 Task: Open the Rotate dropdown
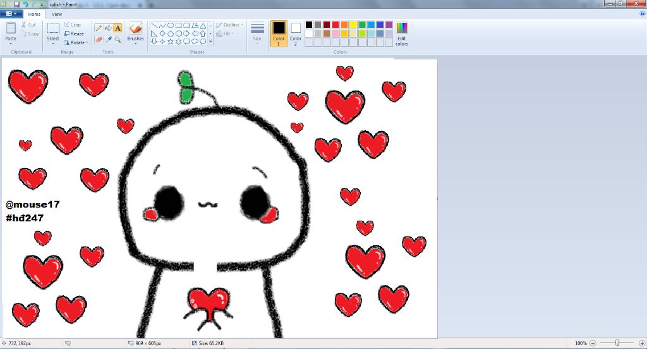click(76, 42)
